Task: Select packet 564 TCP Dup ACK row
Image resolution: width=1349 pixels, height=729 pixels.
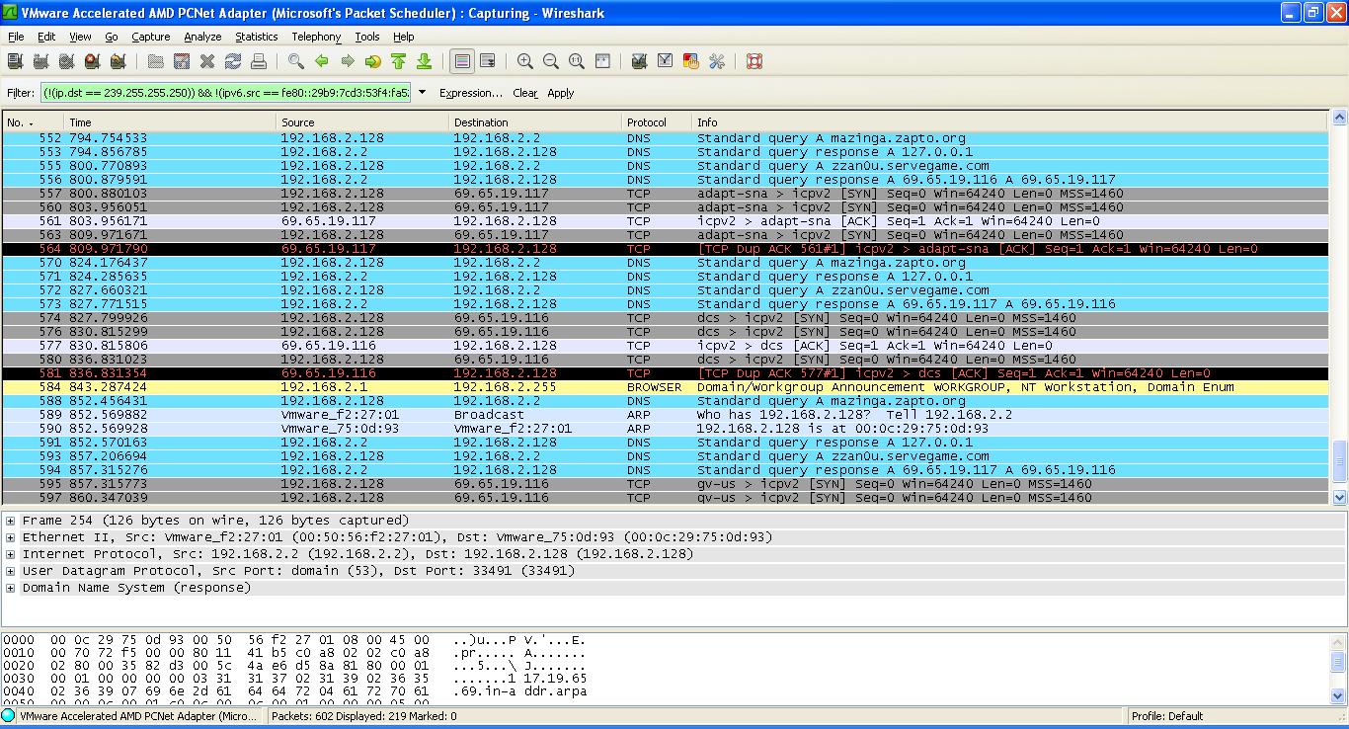Action: pos(666,249)
